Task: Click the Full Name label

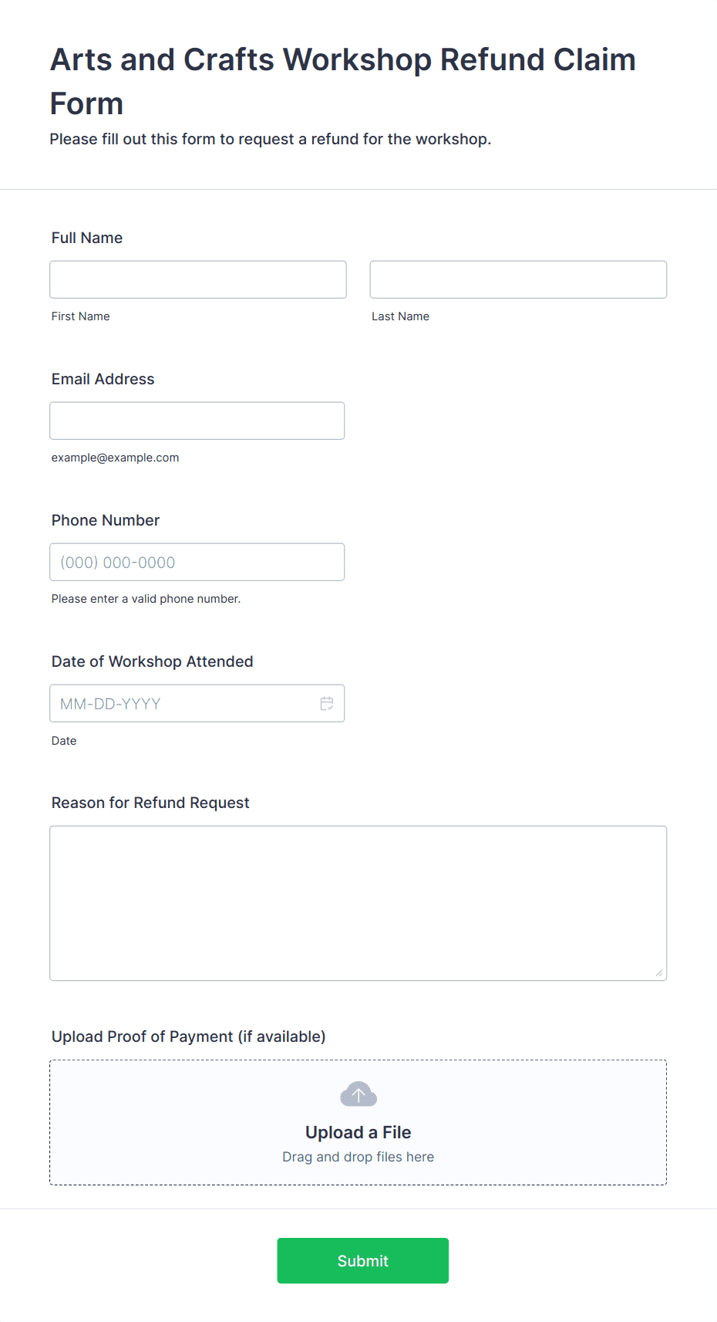Action: pos(87,238)
